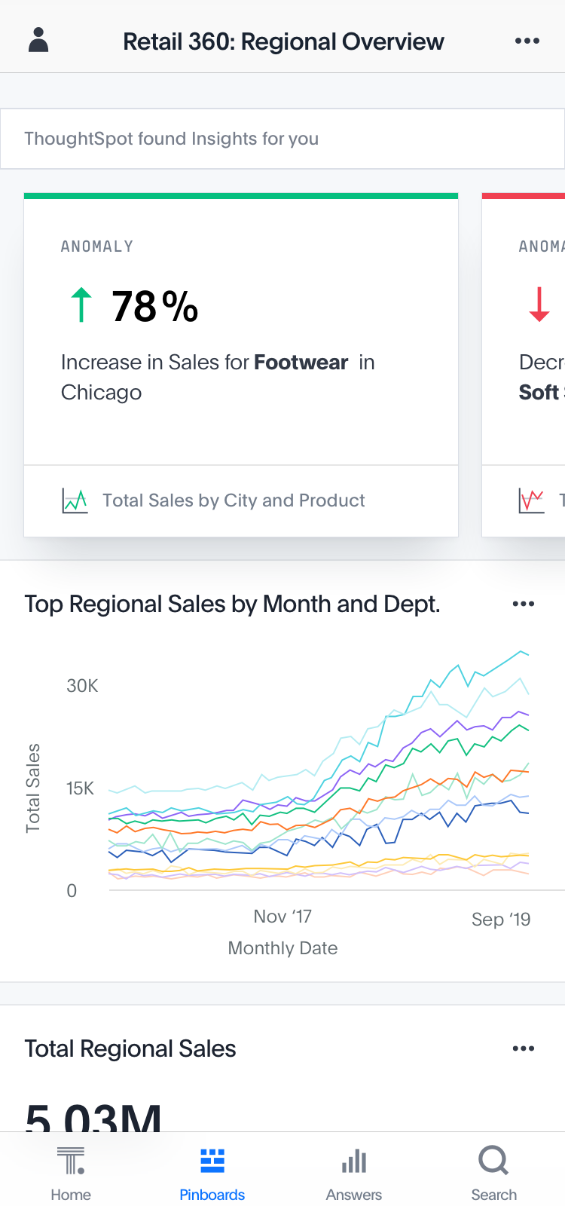
Task: Tap the 78% anomaly value
Action: [154, 307]
